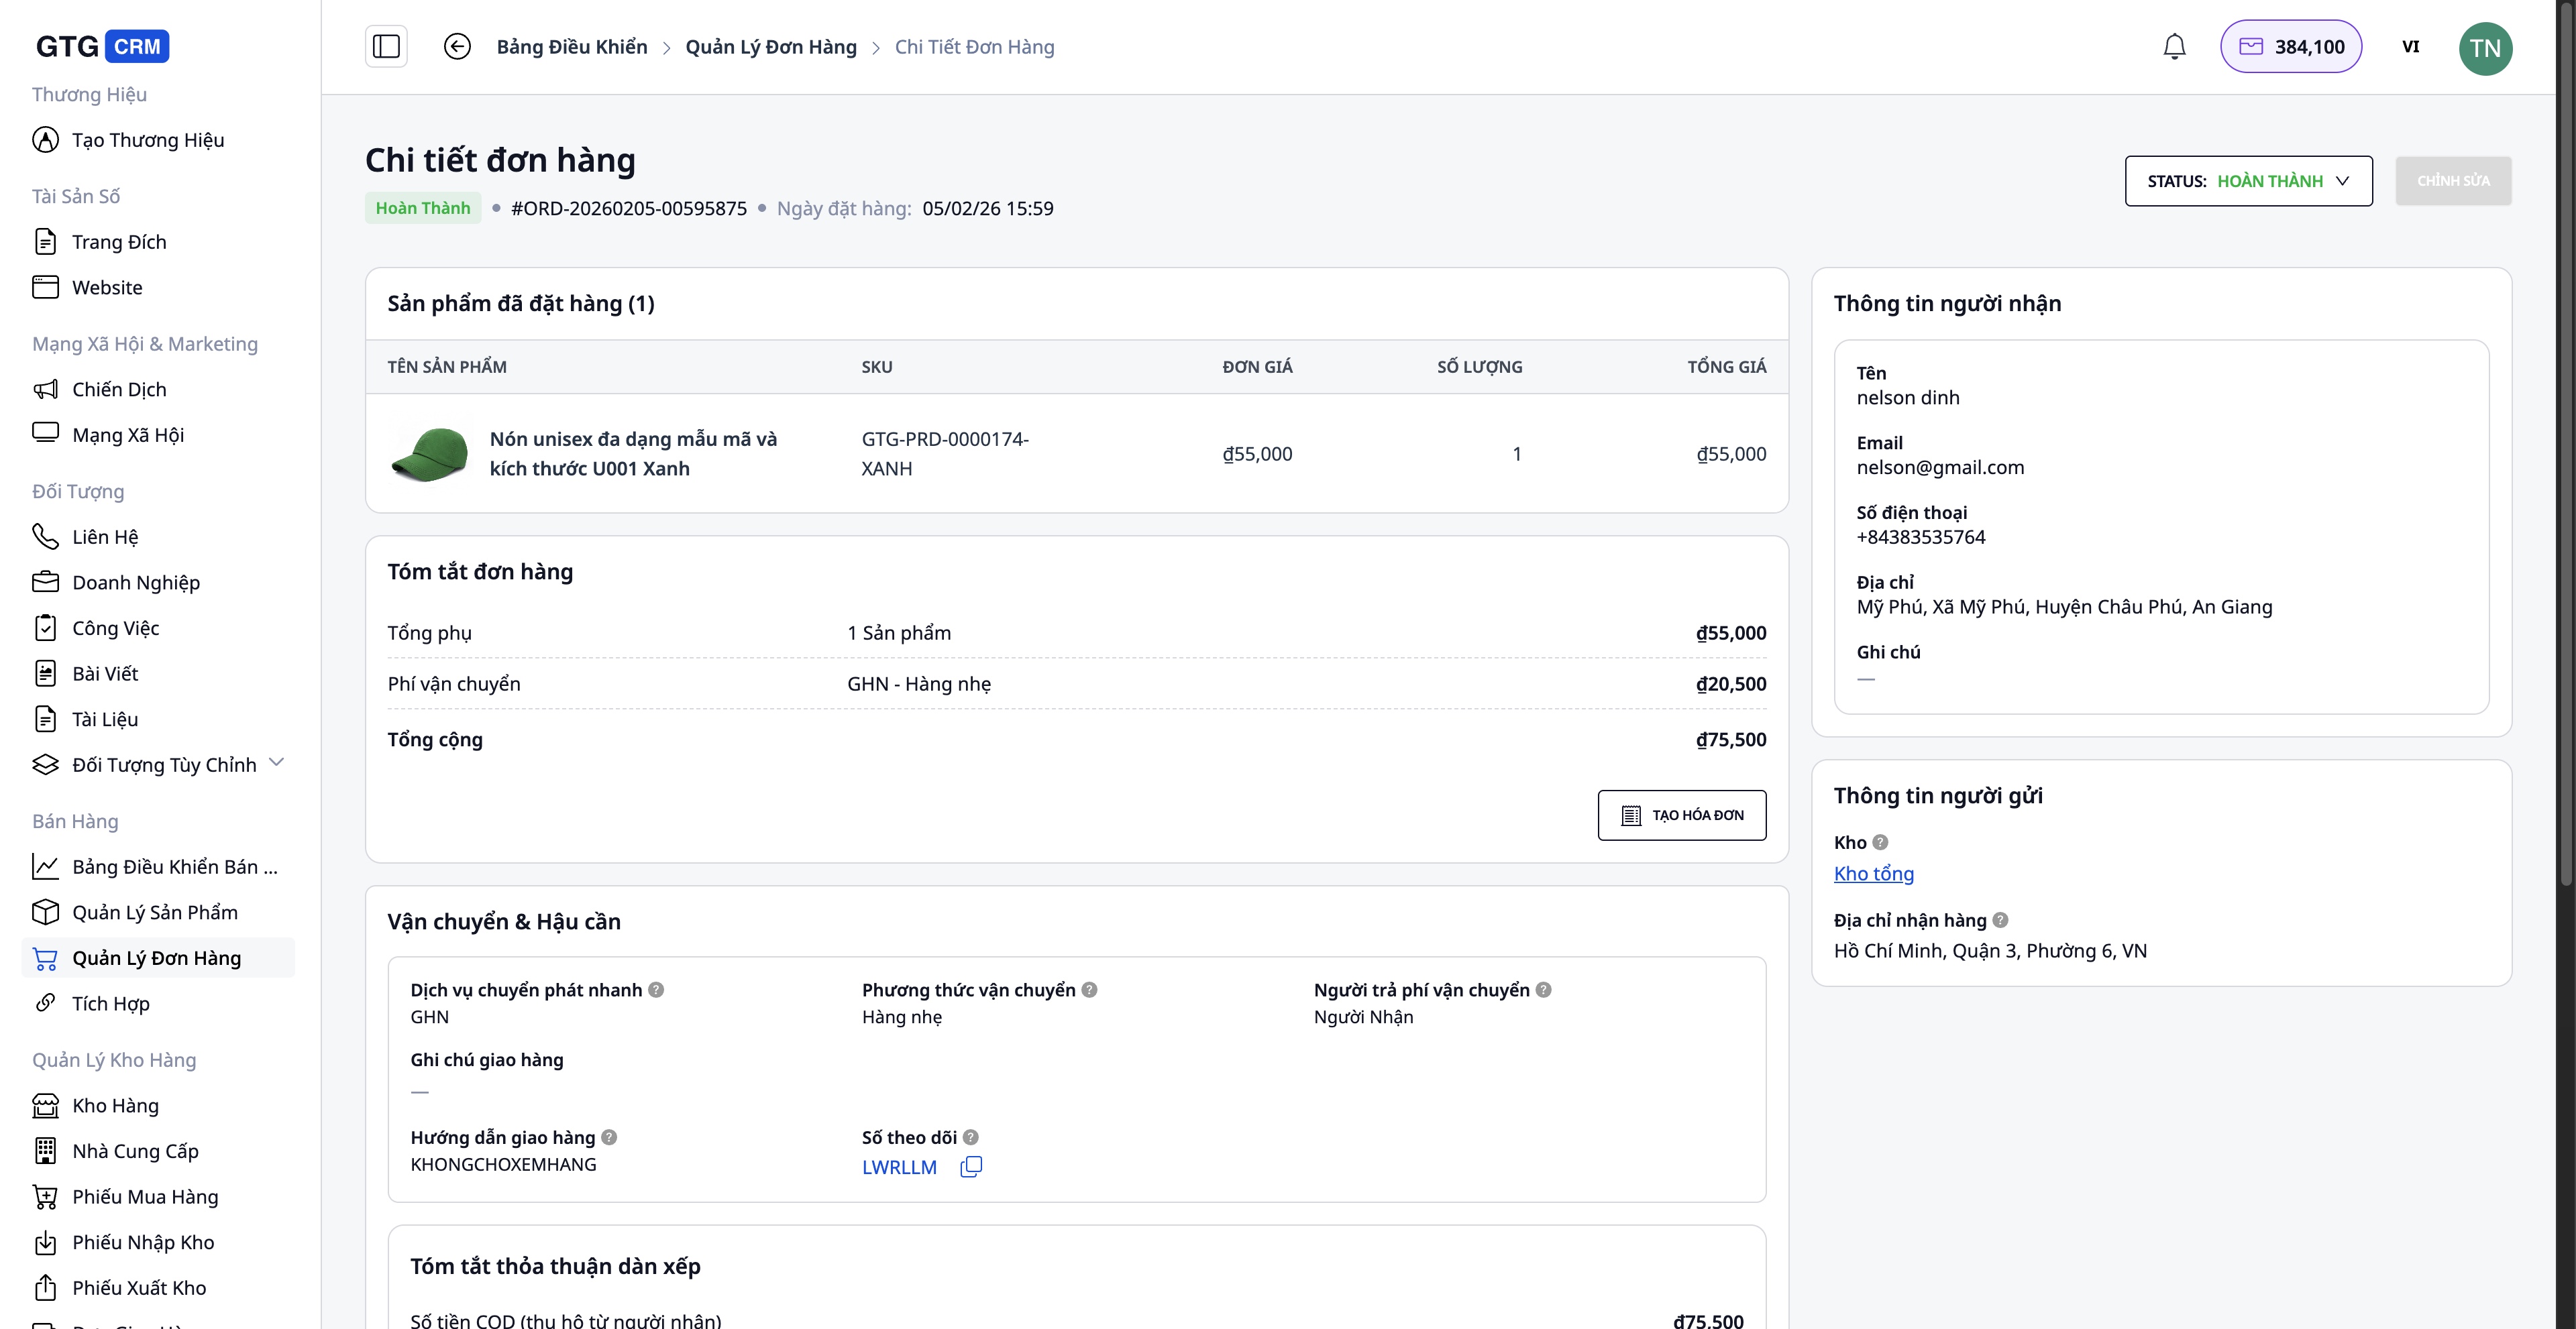Screen dimensions: 2576x1329
Task: Click the Tạo Hóa Đơn button
Action: (x=1681, y=815)
